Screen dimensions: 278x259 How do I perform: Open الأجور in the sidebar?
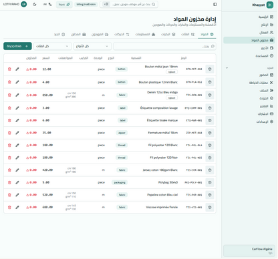coord(249,48)
